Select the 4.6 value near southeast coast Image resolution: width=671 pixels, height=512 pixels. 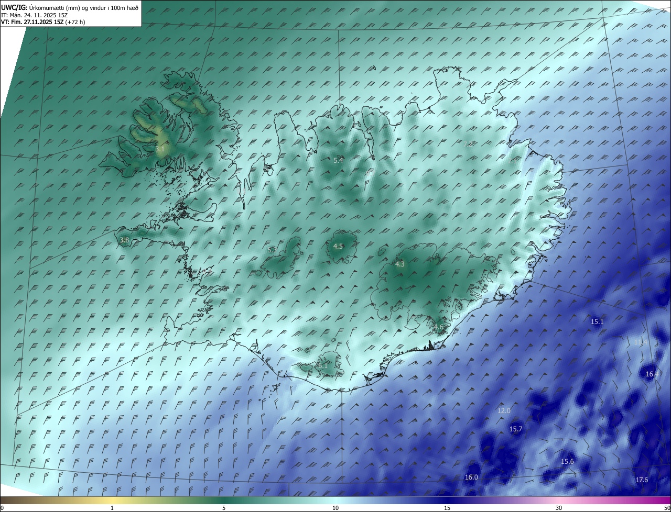(x=439, y=328)
